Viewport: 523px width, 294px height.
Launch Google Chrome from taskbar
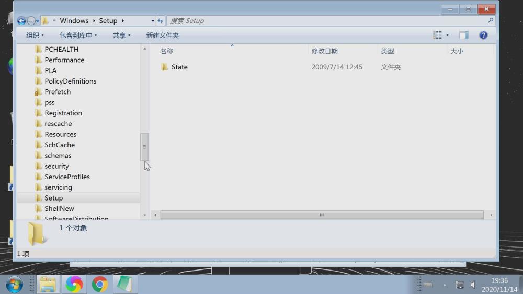click(99, 285)
